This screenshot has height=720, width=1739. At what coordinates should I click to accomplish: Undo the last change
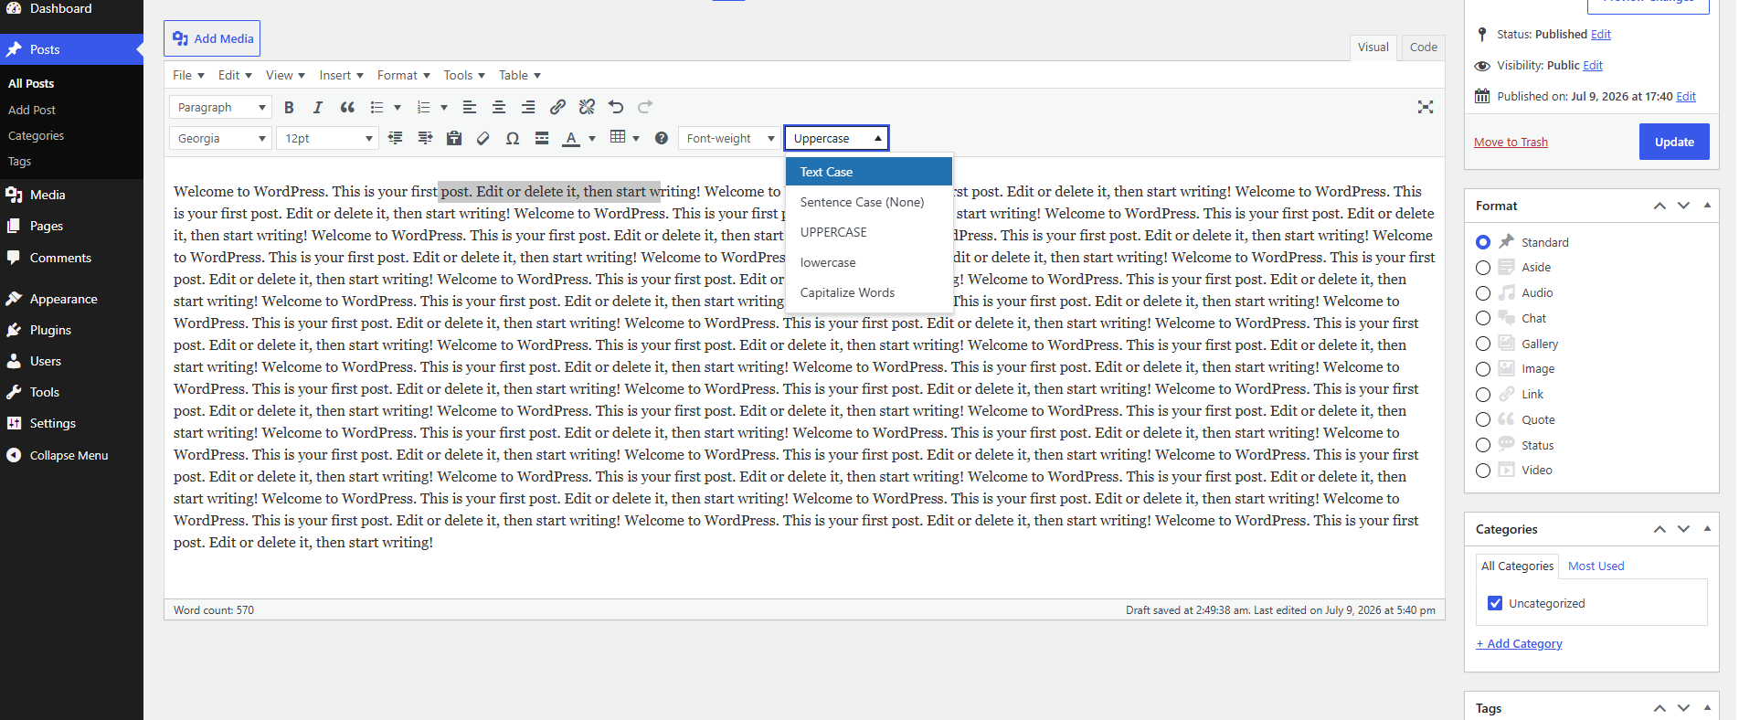(616, 107)
